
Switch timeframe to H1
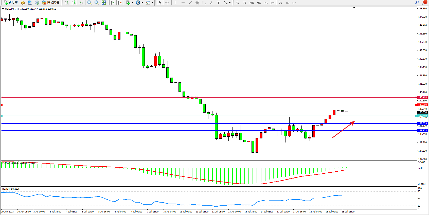[266, 3]
